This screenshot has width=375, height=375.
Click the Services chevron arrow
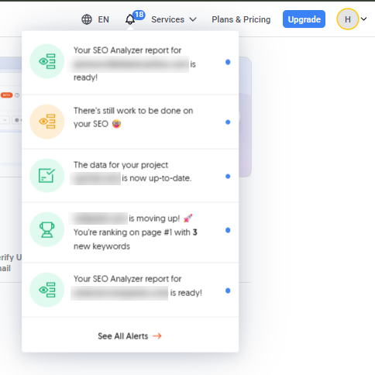coord(193,19)
